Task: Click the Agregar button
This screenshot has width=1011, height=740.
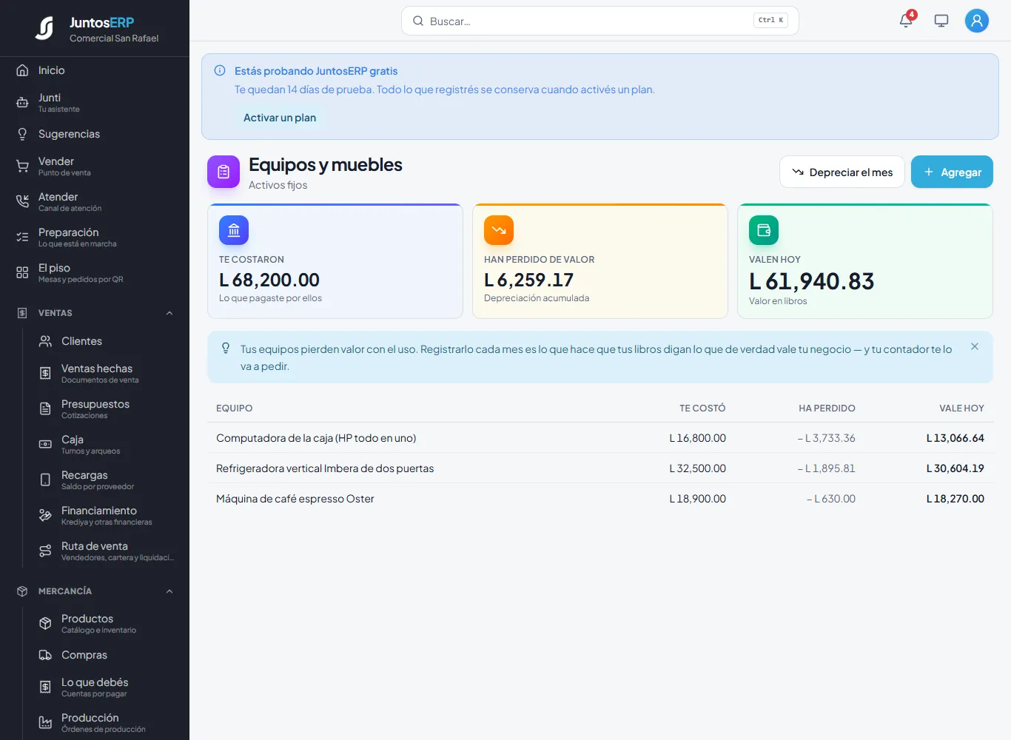Action: tap(952, 172)
